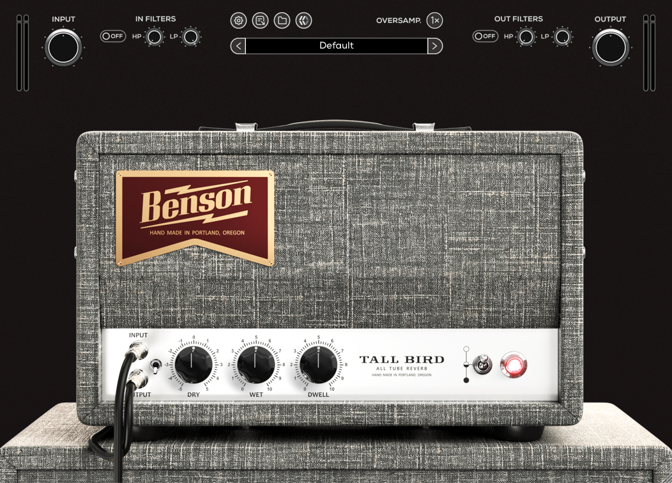Click the resize/UI scale icon
672x483 pixels.
coord(259,20)
